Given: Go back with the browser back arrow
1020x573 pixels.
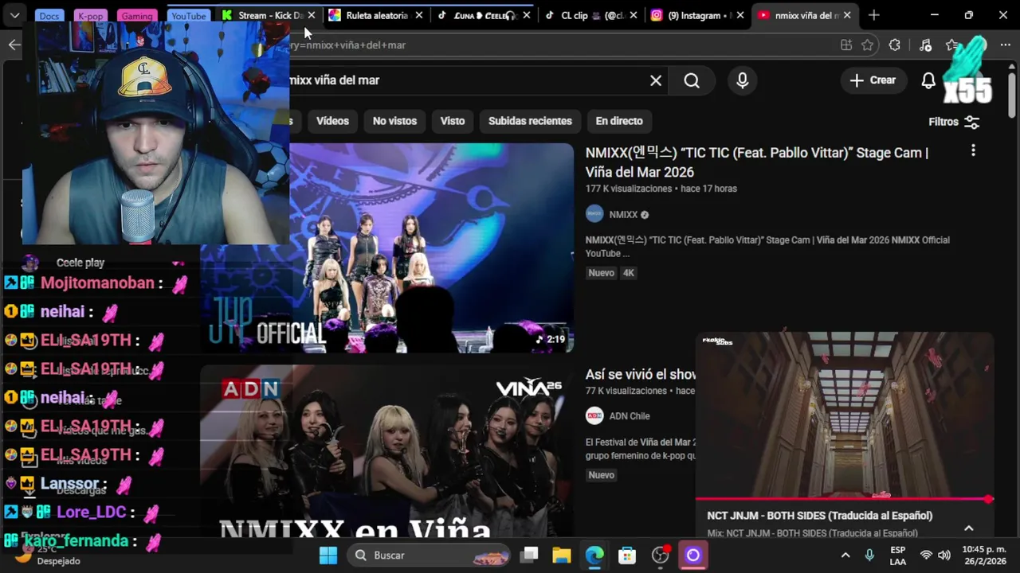Looking at the screenshot, I should tap(14, 45).
